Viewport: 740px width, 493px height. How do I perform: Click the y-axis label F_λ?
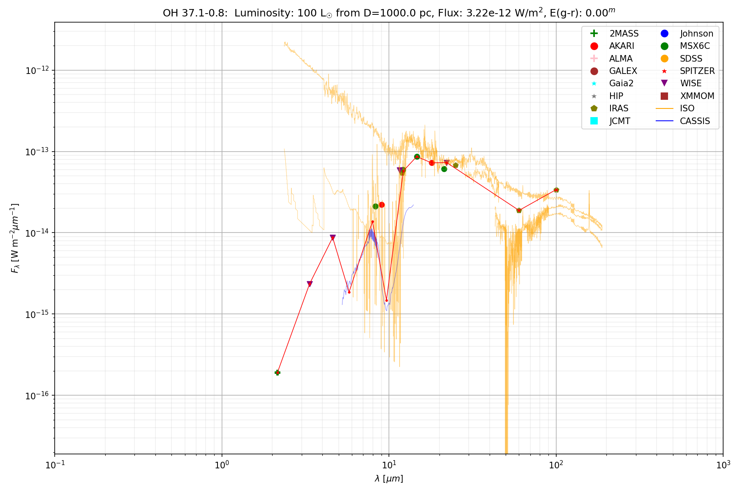(x=15, y=238)
